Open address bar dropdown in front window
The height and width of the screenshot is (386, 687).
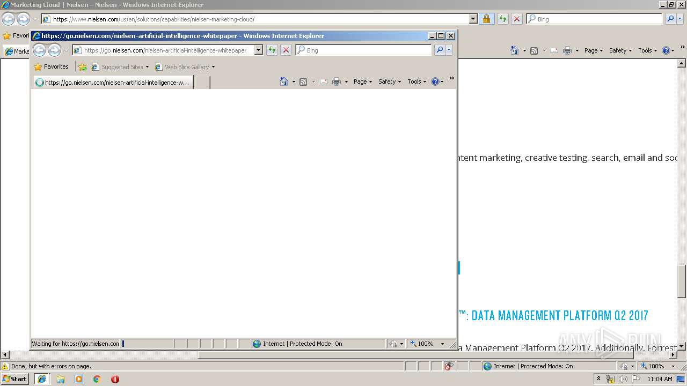point(258,50)
